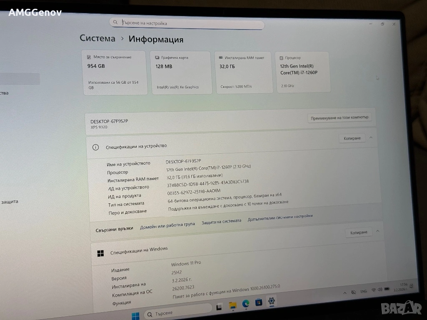Screen dimensions: 427x320
Task: Copy the Windows specifications
Action: [x=359, y=232]
